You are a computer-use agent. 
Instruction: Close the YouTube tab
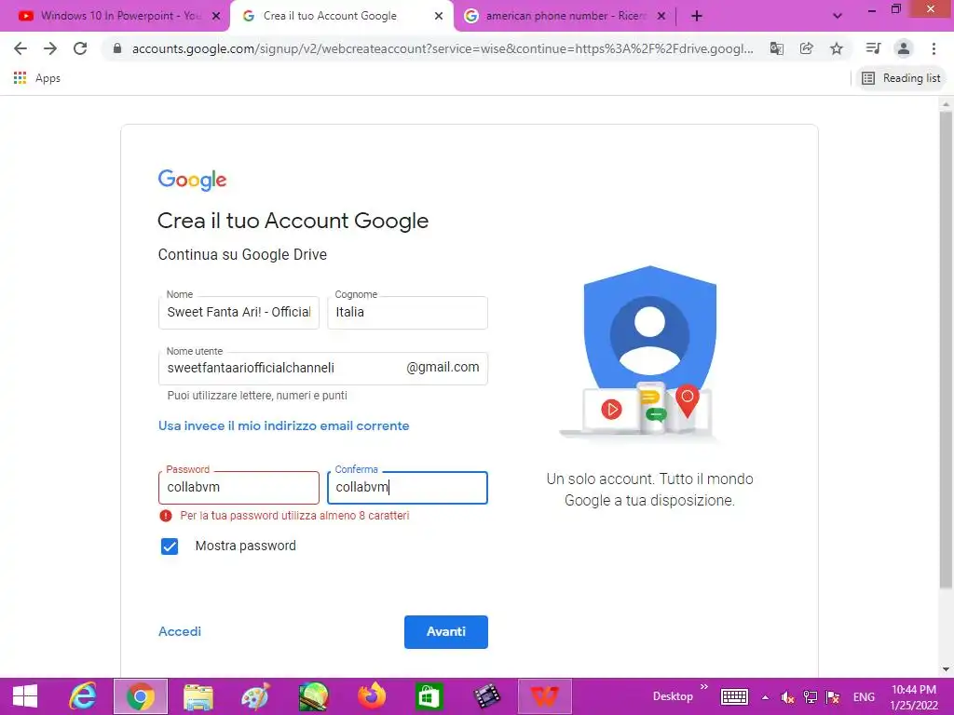point(216,17)
